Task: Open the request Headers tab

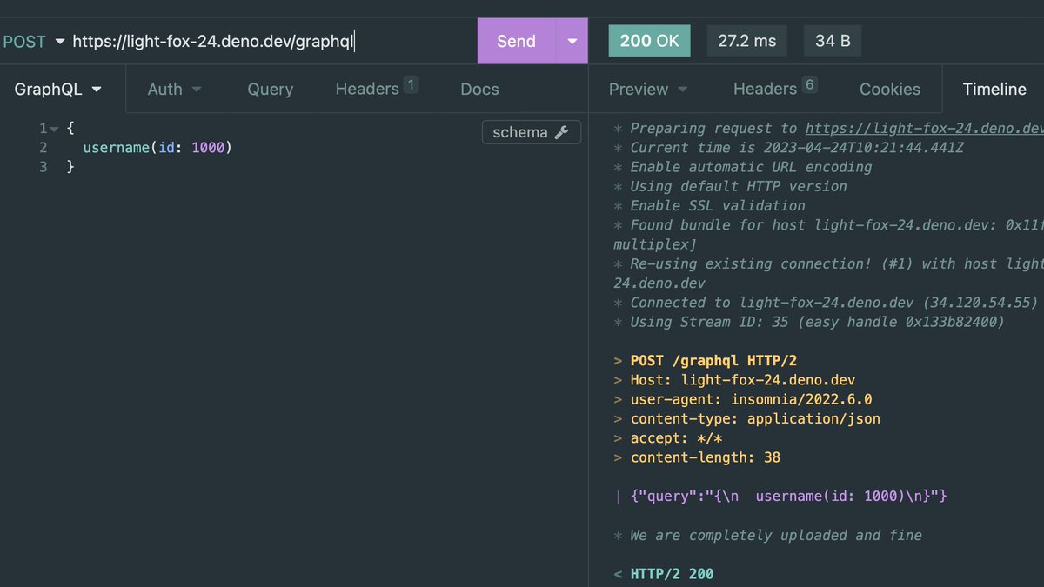Action: [x=369, y=89]
